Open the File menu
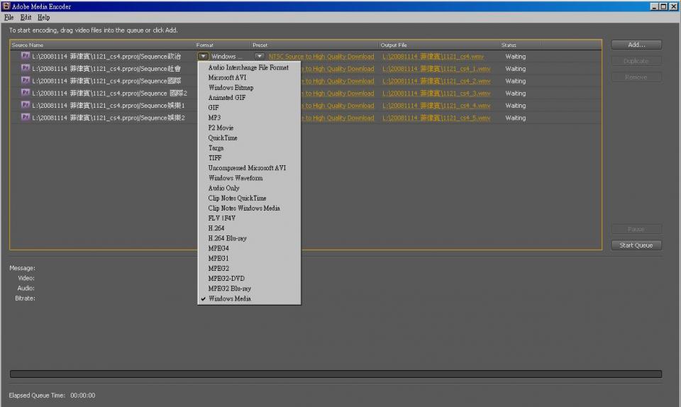Image resolution: width=681 pixels, height=407 pixels. (9, 17)
